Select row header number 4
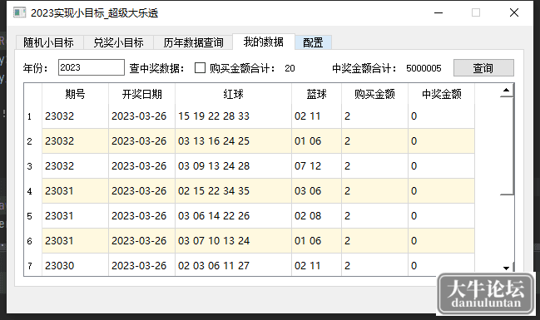The image size is (540, 320). tap(30, 191)
